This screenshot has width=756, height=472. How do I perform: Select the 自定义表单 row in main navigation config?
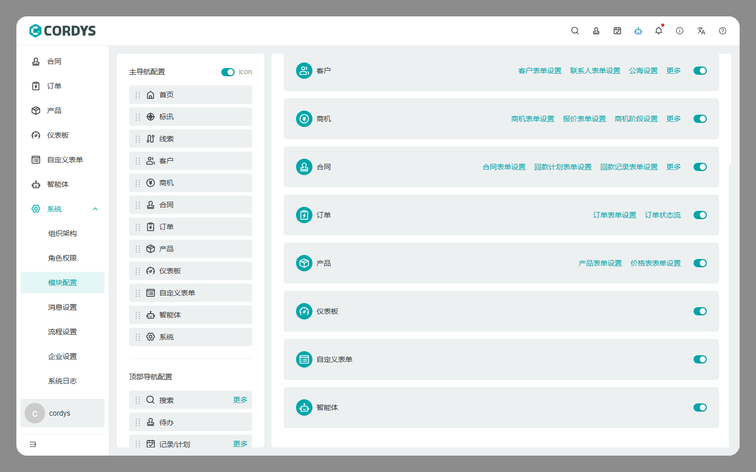point(191,293)
